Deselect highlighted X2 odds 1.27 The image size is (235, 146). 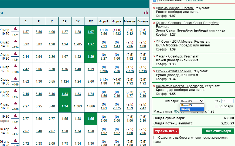(x=91, y=44)
